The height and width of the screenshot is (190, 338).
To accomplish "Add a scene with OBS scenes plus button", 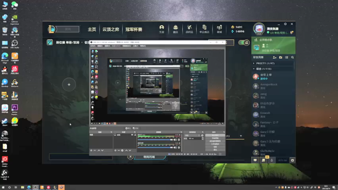I will (x=91, y=150).
